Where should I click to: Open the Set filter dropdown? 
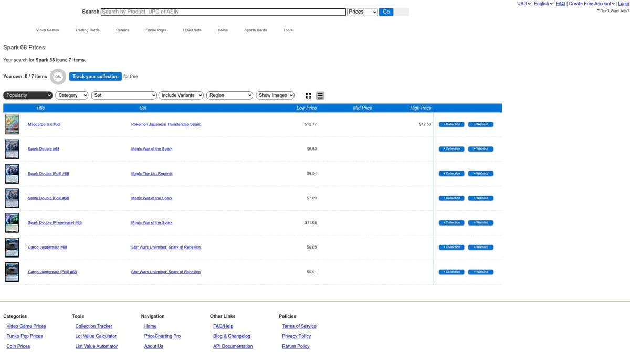tap(124, 95)
